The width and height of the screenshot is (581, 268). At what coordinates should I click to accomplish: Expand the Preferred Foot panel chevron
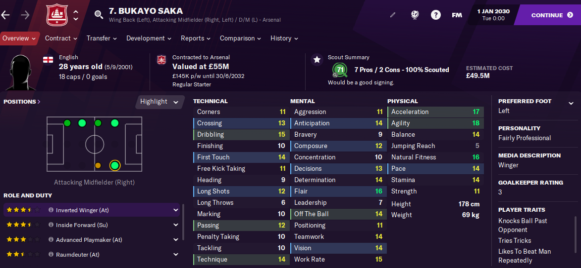click(571, 103)
